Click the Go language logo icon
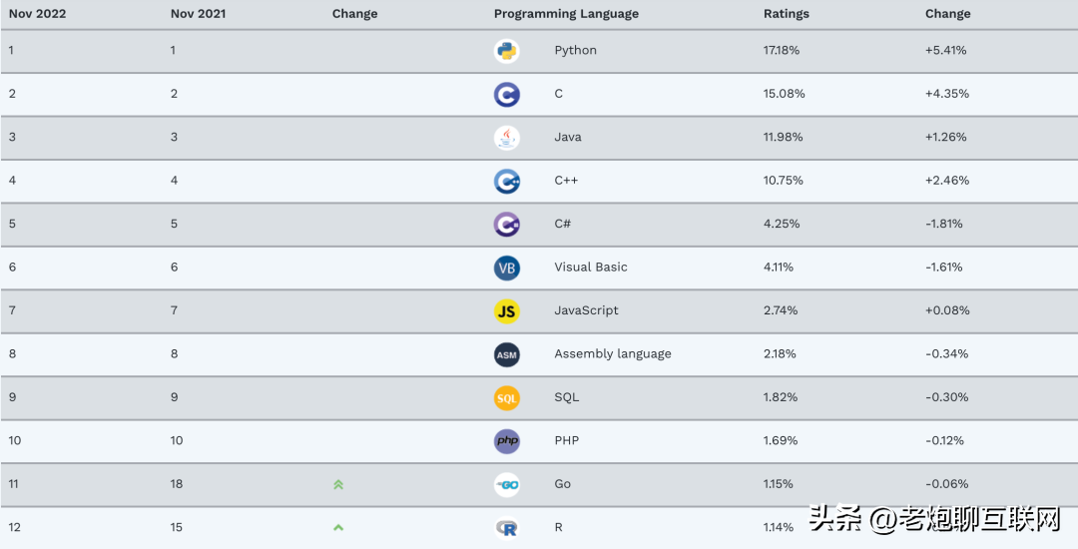Image resolution: width=1078 pixels, height=549 pixels. 506,484
